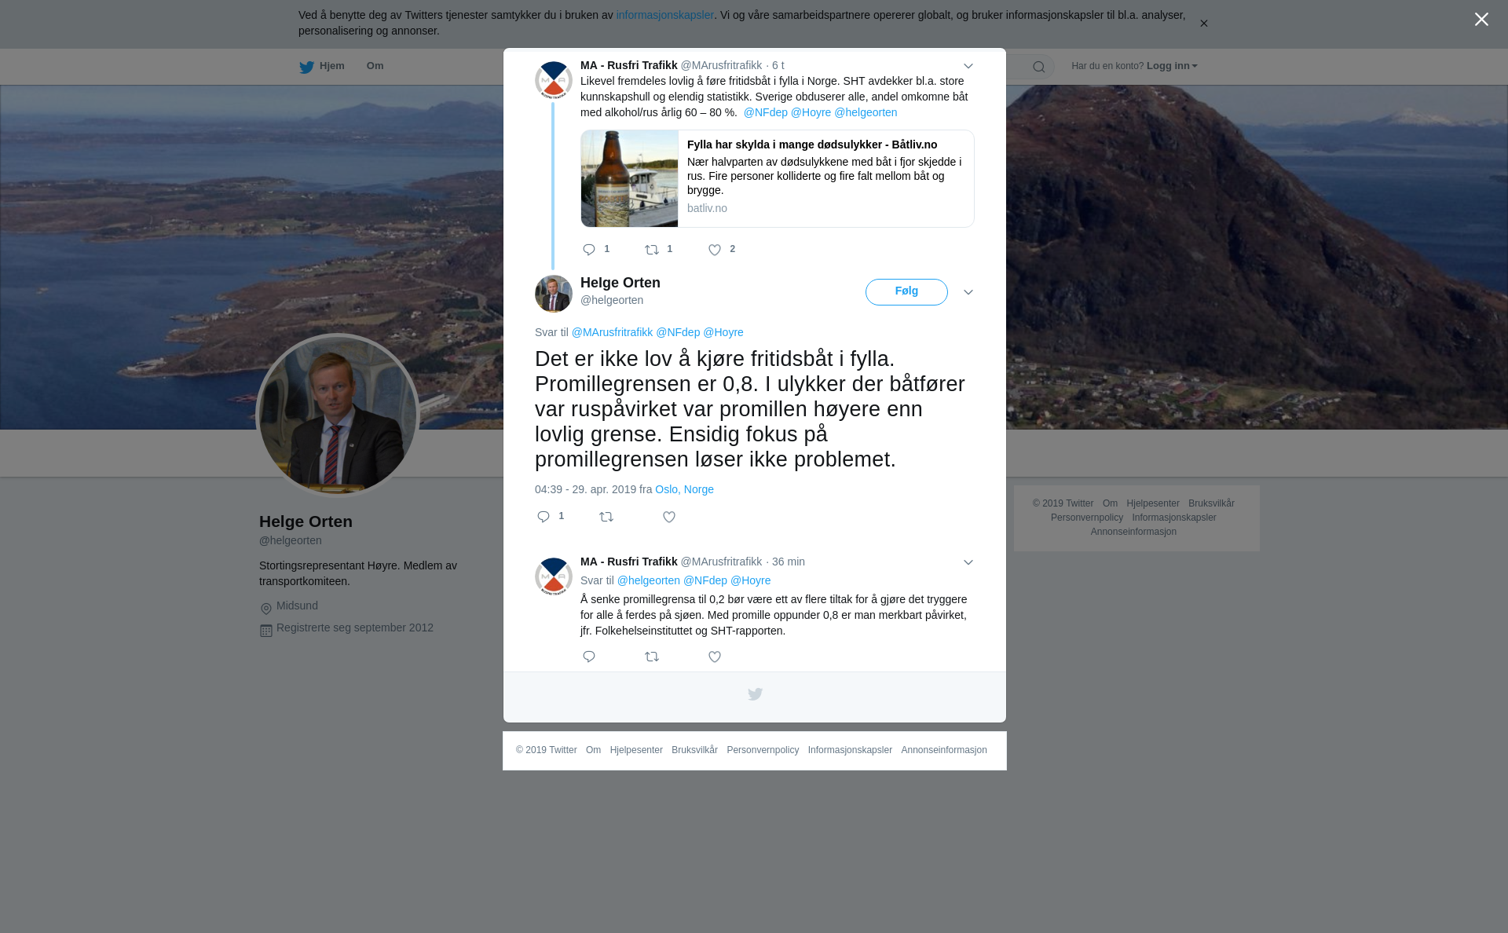
Task: Open the search magnifier icon
Action: (x=1039, y=67)
